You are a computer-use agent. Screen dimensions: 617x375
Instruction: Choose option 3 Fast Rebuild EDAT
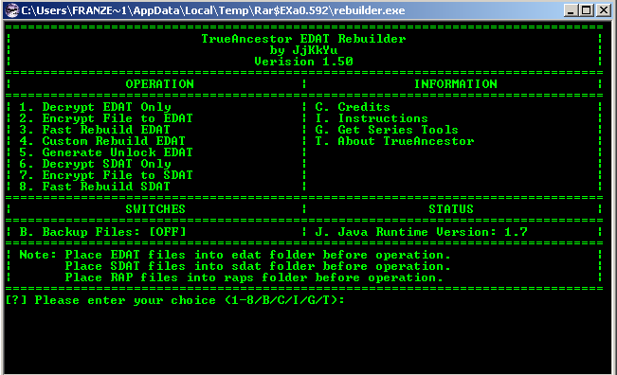[x=95, y=130]
